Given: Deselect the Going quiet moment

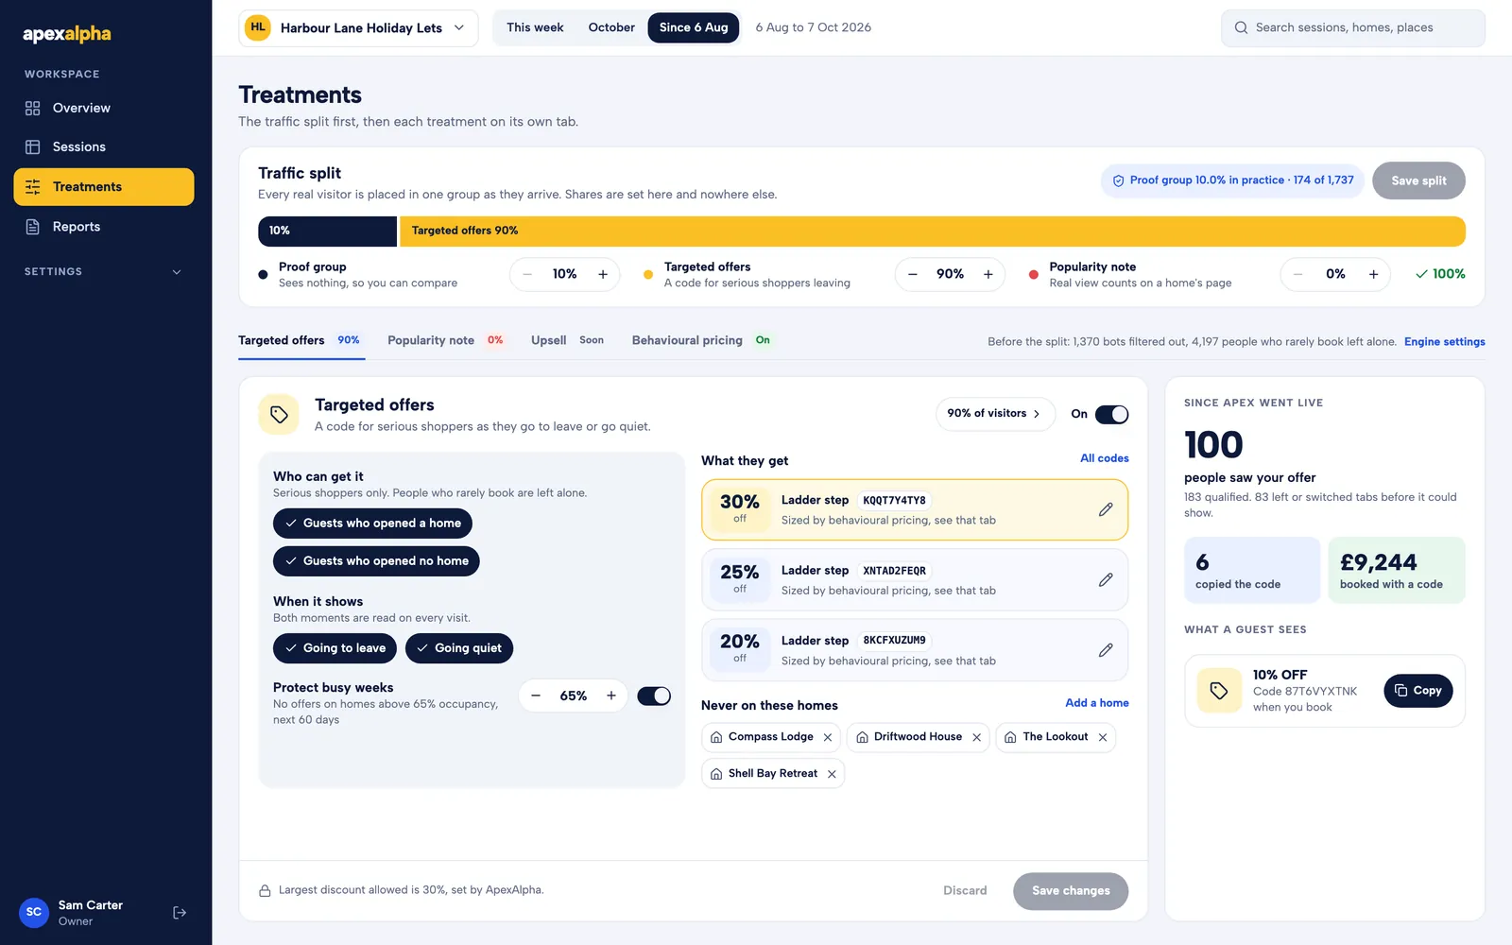Looking at the screenshot, I should [459, 648].
